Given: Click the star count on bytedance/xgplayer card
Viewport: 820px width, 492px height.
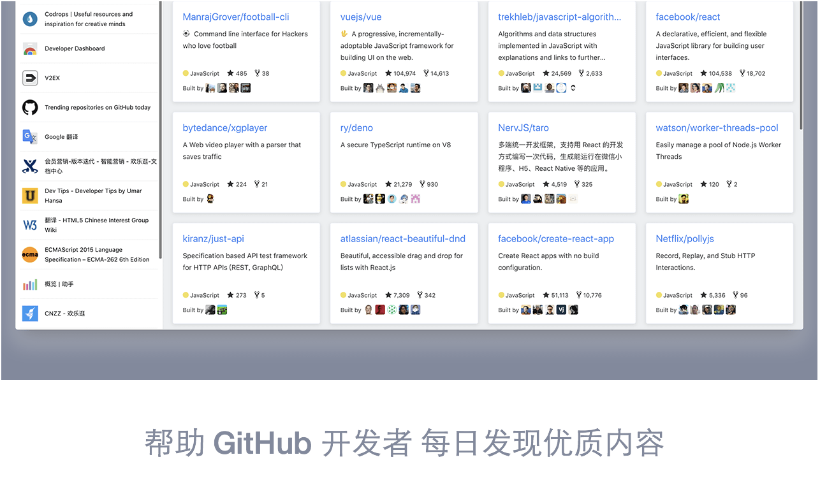Looking at the screenshot, I should click(x=237, y=184).
